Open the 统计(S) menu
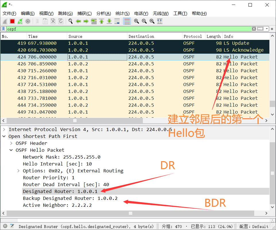276x230 pixels. 122,13
